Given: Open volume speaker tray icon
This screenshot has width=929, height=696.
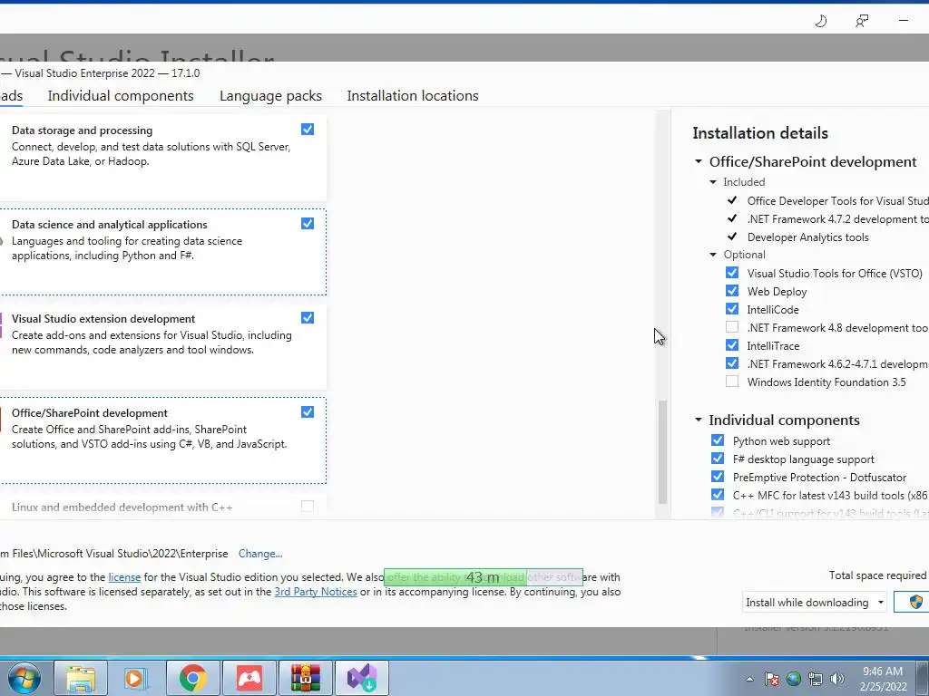Looking at the screenshot, I should (837, 679).
